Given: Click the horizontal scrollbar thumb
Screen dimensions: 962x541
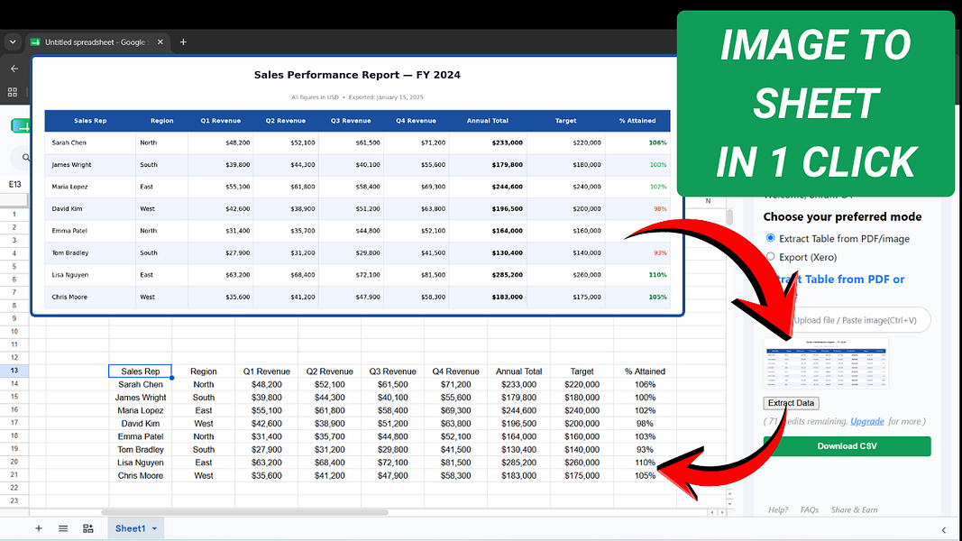Looking at the screenshot, I should [245, 512].
